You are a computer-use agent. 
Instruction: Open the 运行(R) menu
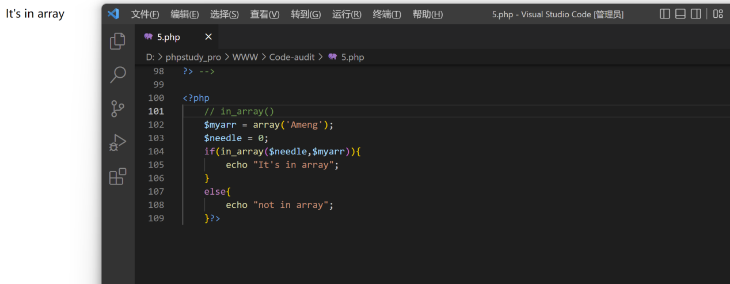[347, 14]
